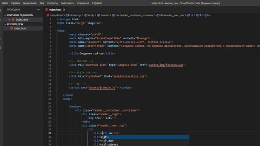Click line number 24 in the gutter

[x=50, y=107]
